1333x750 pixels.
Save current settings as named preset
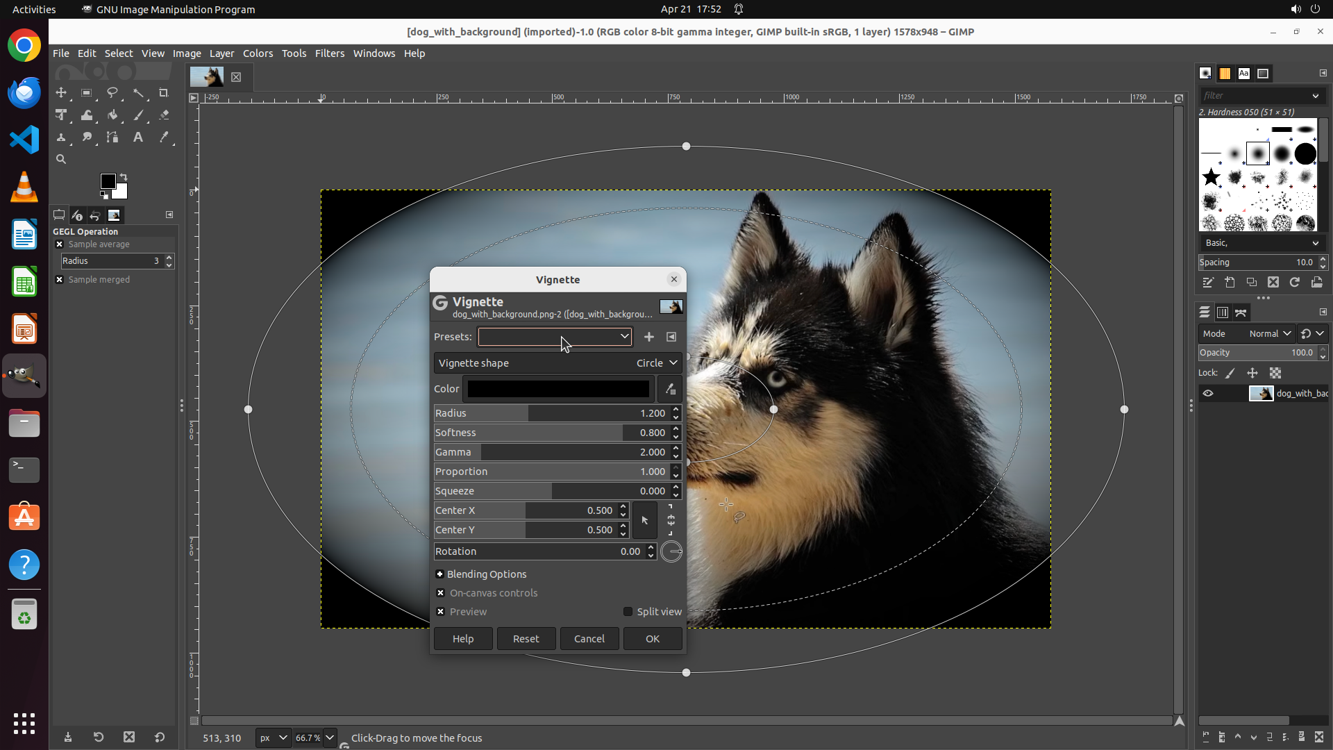[648, 337]
